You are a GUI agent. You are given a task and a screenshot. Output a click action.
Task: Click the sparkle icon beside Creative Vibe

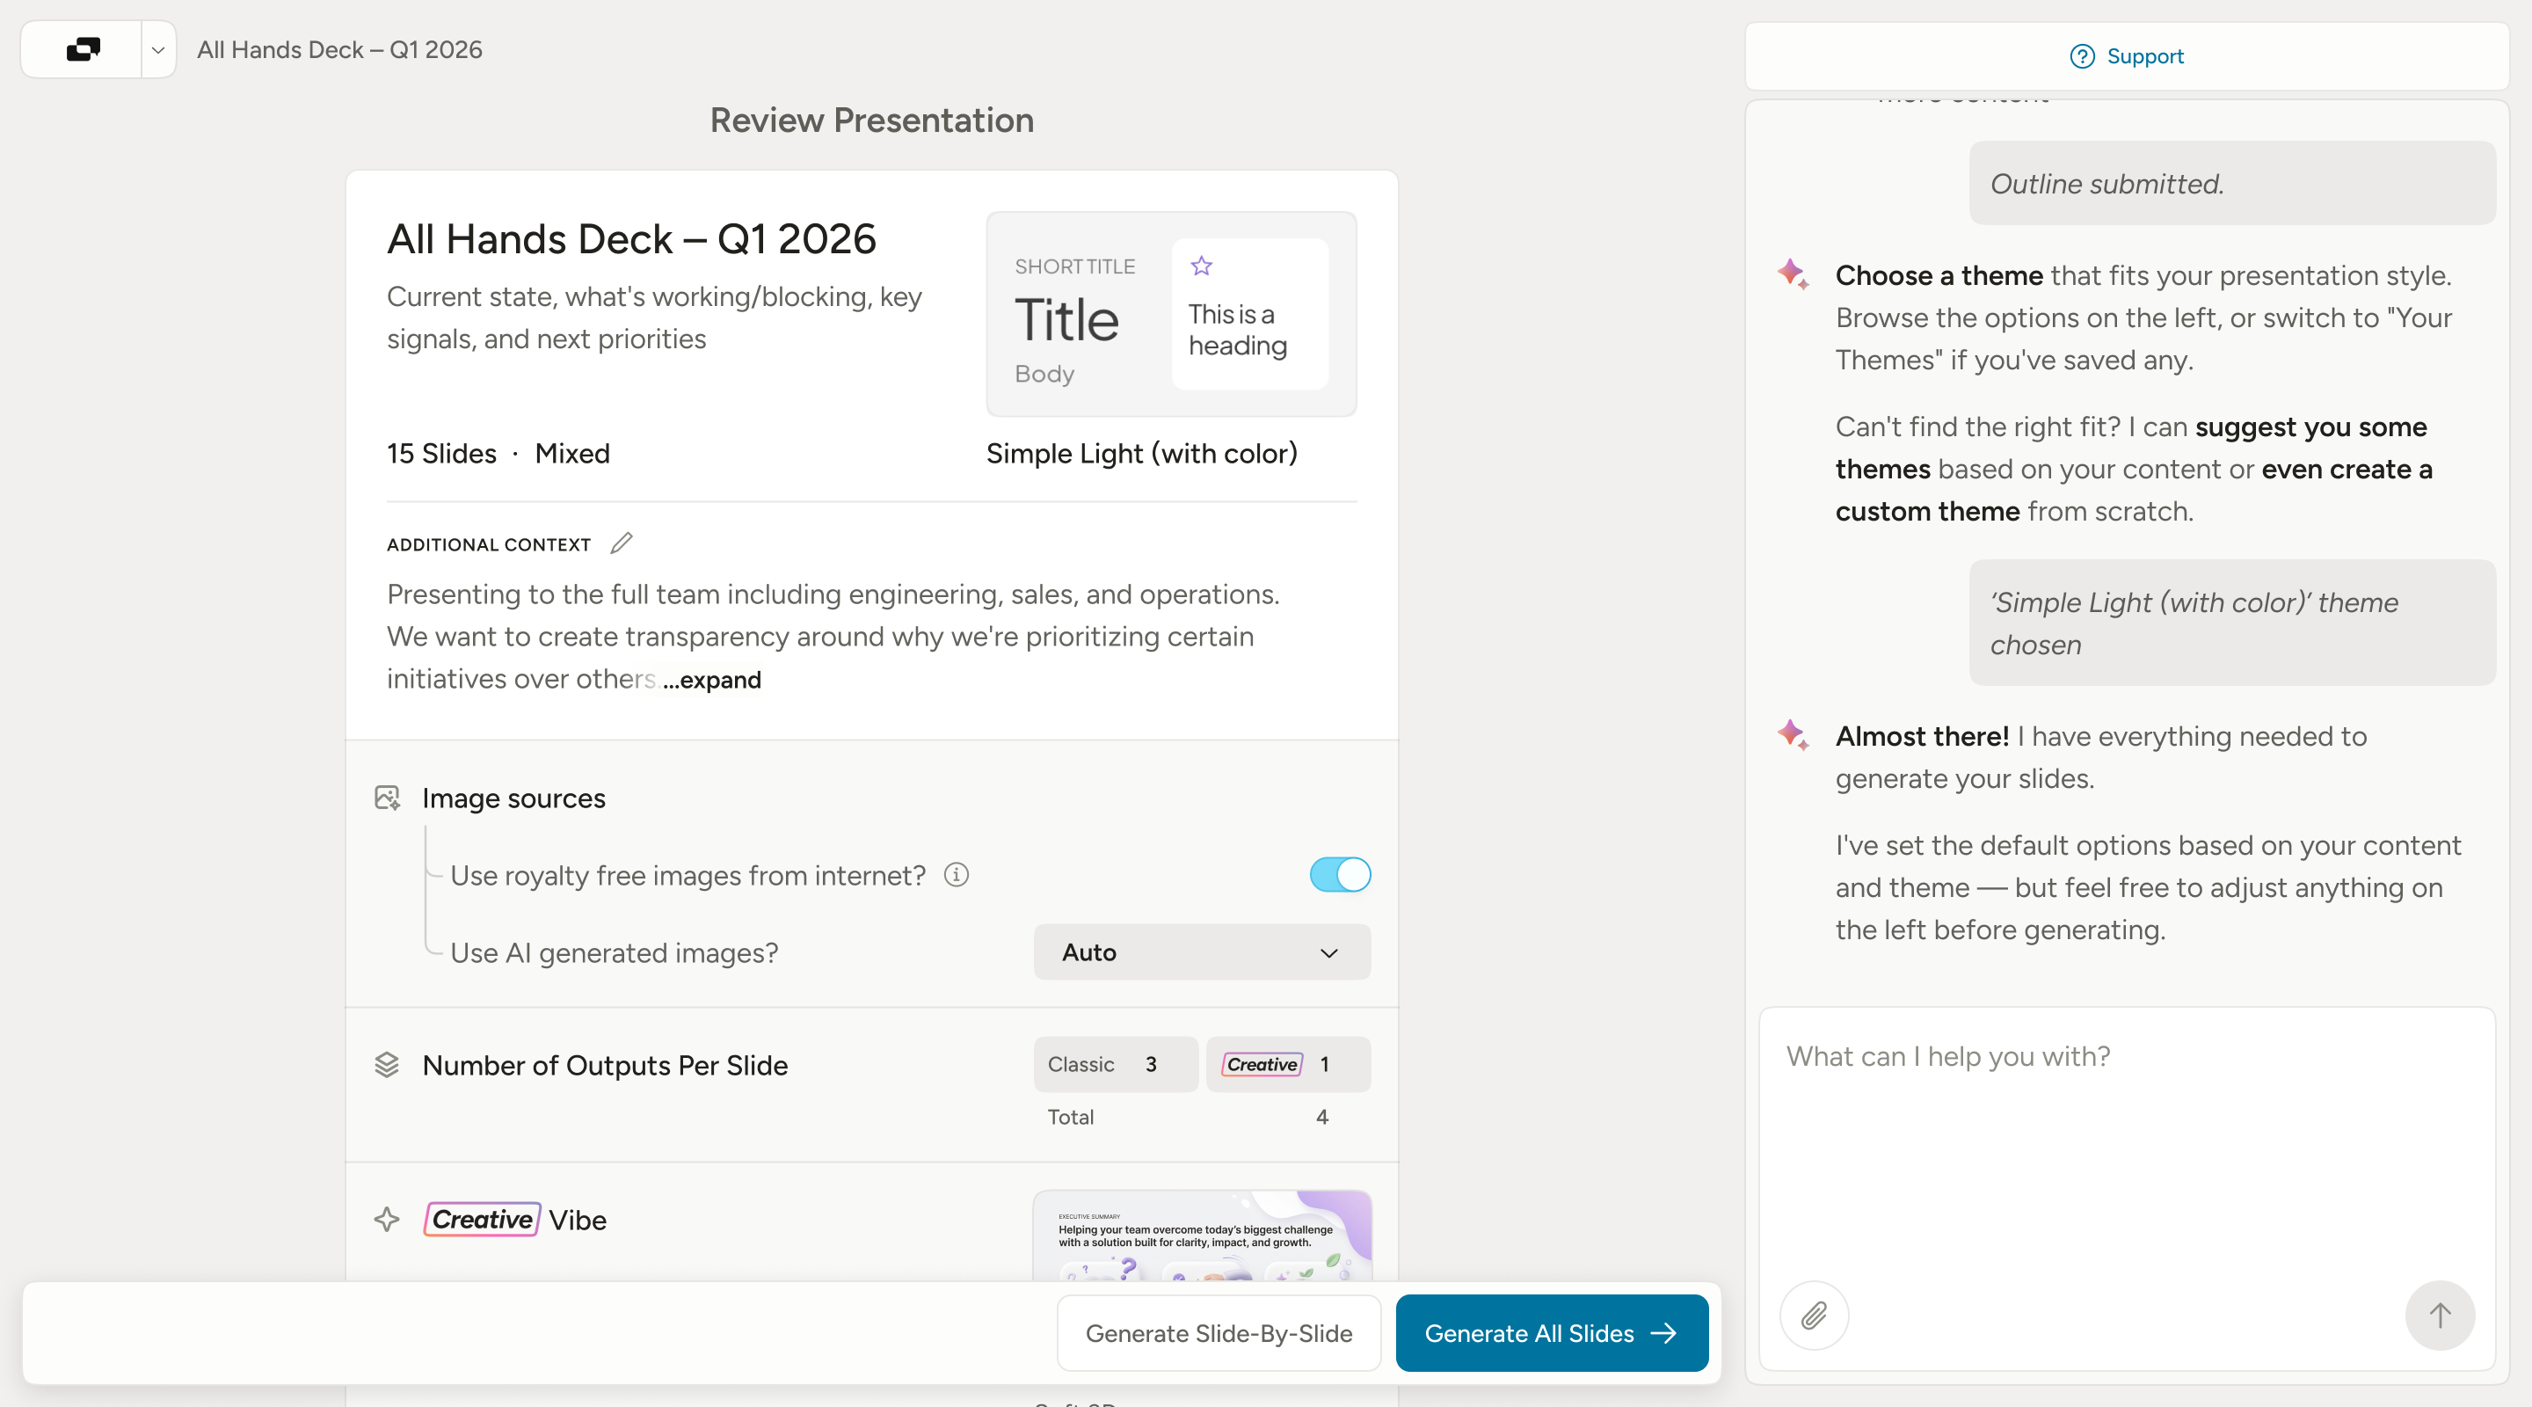[387, 1219]
